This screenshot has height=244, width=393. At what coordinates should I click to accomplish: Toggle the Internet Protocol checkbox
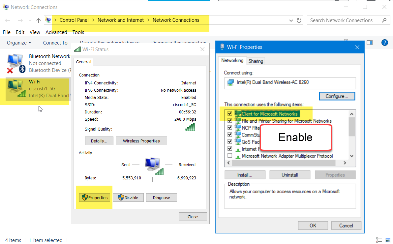tap(229, 148)
